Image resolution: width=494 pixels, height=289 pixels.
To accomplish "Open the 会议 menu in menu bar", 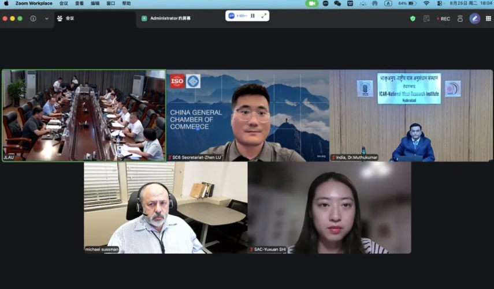I will [64, 3].
